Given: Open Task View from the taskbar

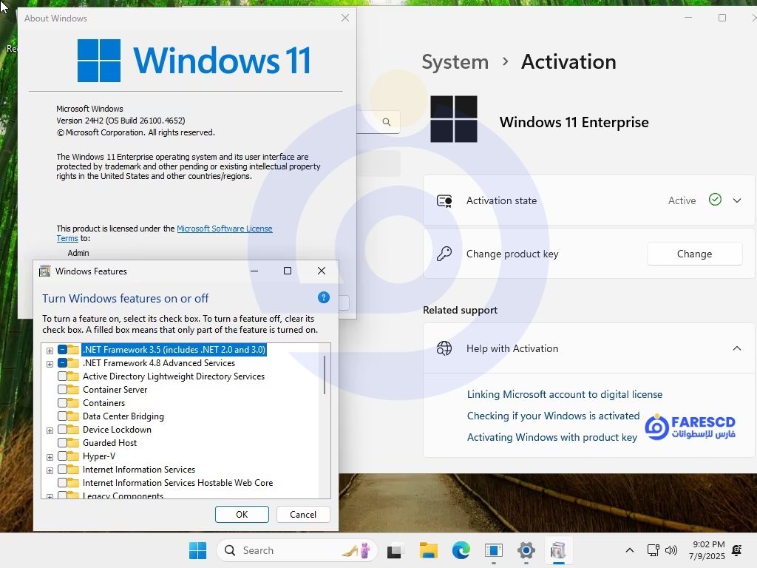Looking at the screenshot, I should click(394, 550).
